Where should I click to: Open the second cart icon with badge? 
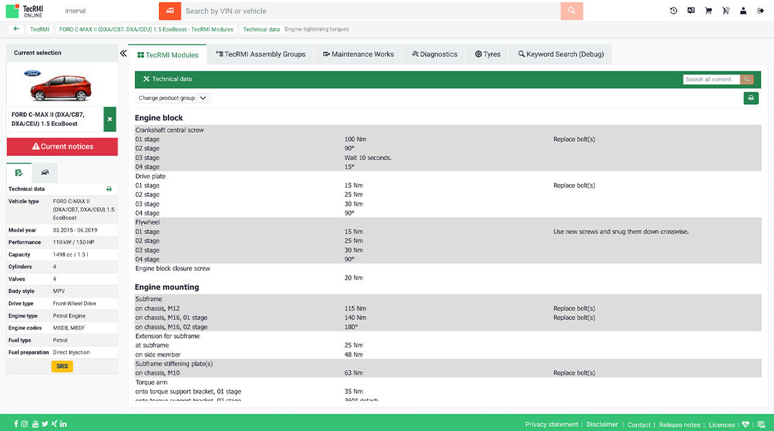point(725,11)
